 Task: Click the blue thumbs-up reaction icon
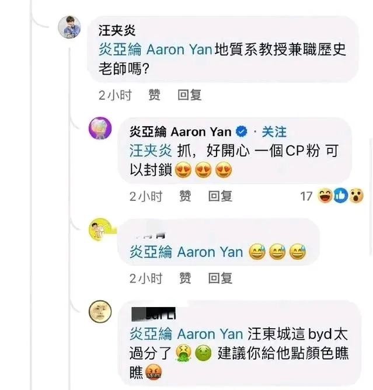point(341,196)
